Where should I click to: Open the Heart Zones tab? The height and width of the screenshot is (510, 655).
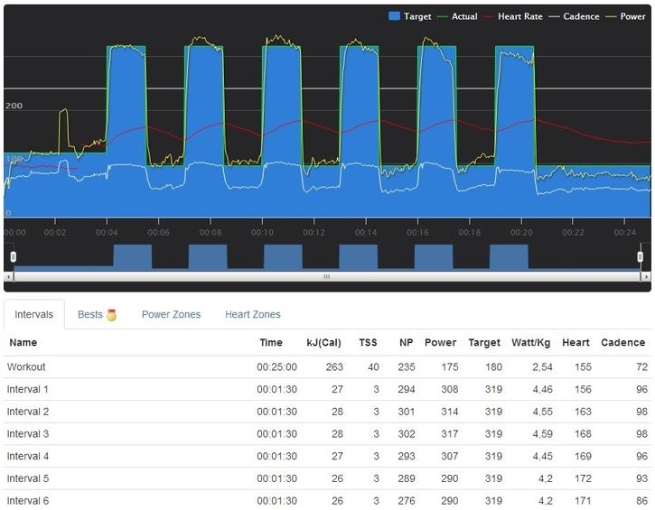pyautogui.click(x=252, y=315)
